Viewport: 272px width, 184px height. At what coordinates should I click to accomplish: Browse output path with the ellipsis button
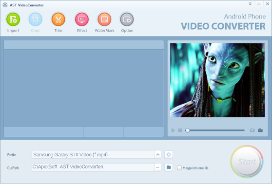157,167
